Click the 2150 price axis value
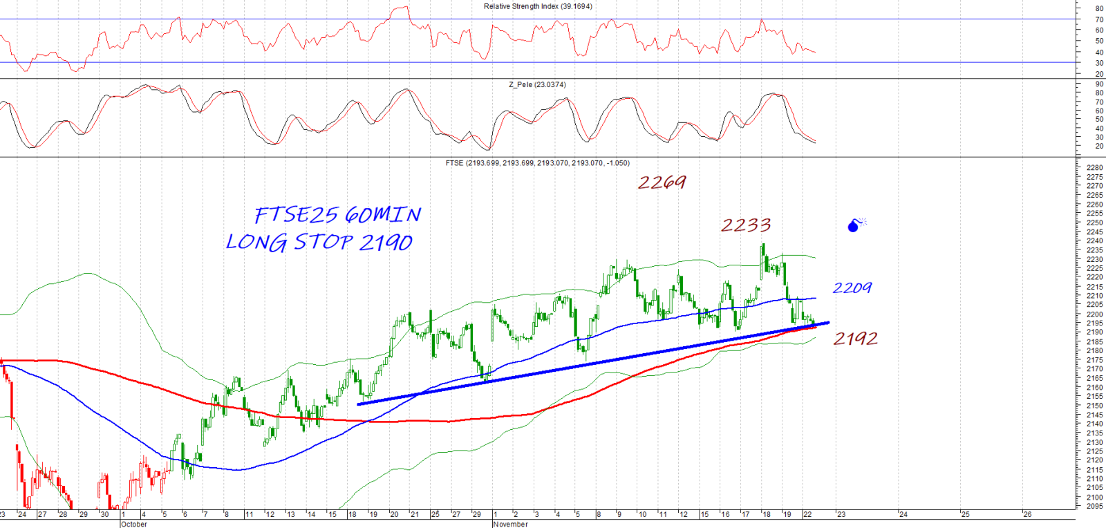Image resolution: width=1106 pixels, height=528 pixels. [1094, 406]
